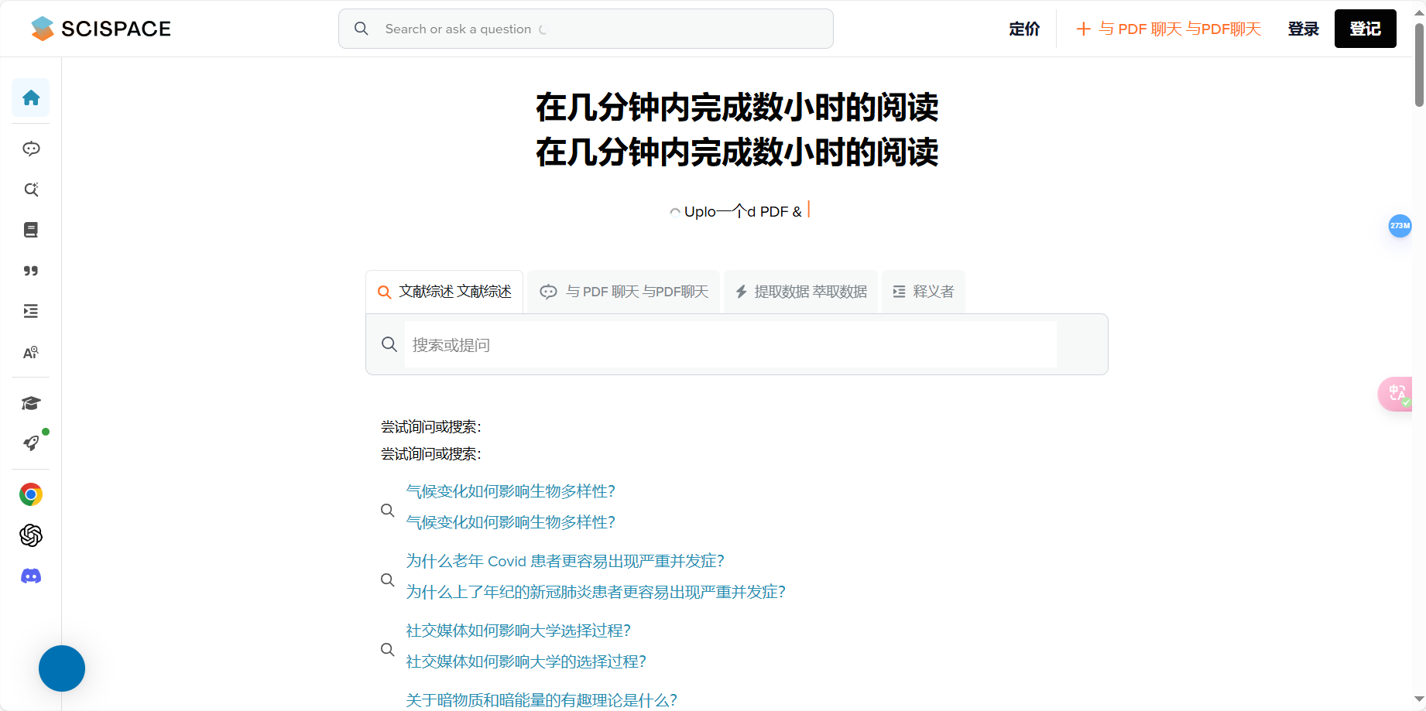Click the graduation cap academic icon

30,403
